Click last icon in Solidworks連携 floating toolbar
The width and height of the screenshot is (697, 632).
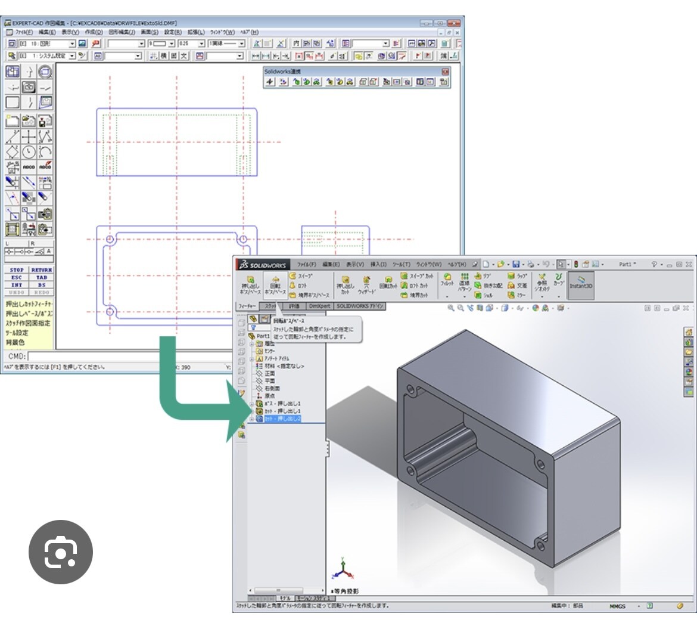click(444, 82)
